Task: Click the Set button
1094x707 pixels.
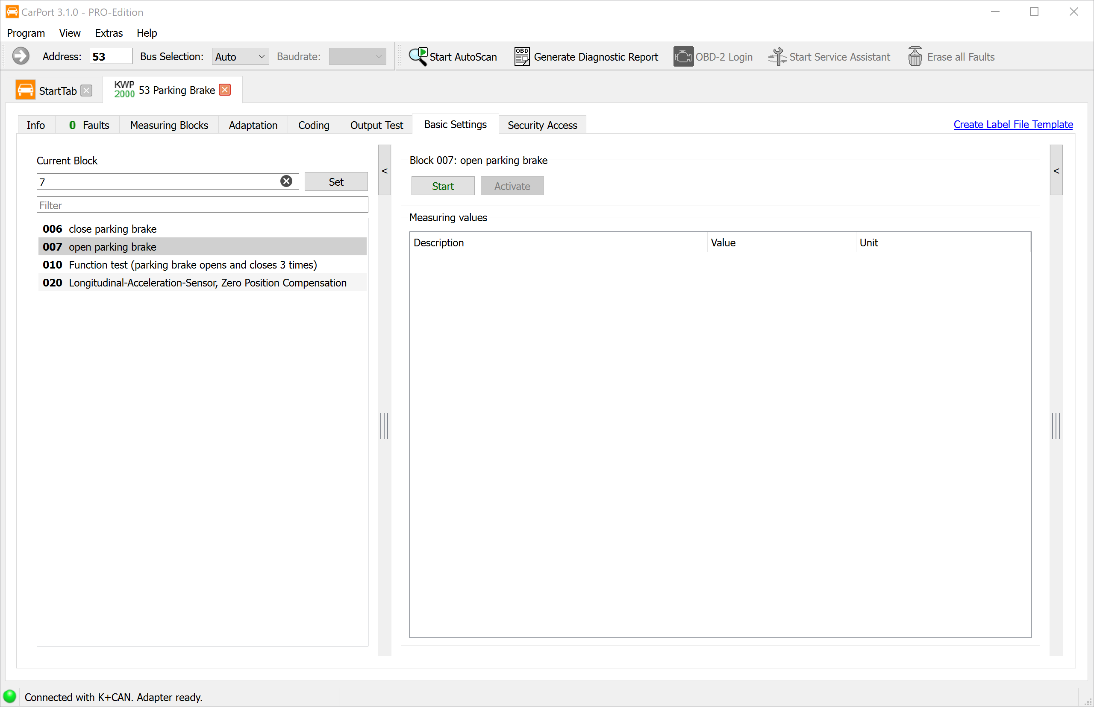Action: (x=336, y=181)
